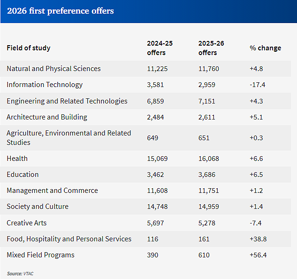Click the 'Natural and Physical Sciences' row label
Screen dimensions: 297x279
pyautogui.click(x=53, y=69)
